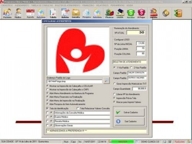This screenshot has height=144, width=192.
Task: Select the 2 Vias Padrão radio option
Action: tap(131, 68)
